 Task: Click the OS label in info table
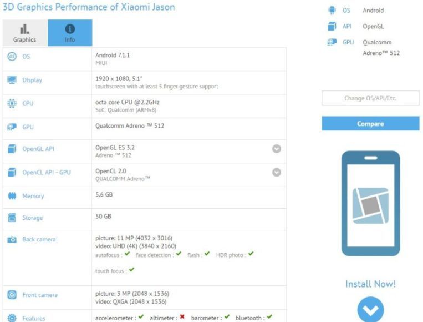(x=26, y=57)
